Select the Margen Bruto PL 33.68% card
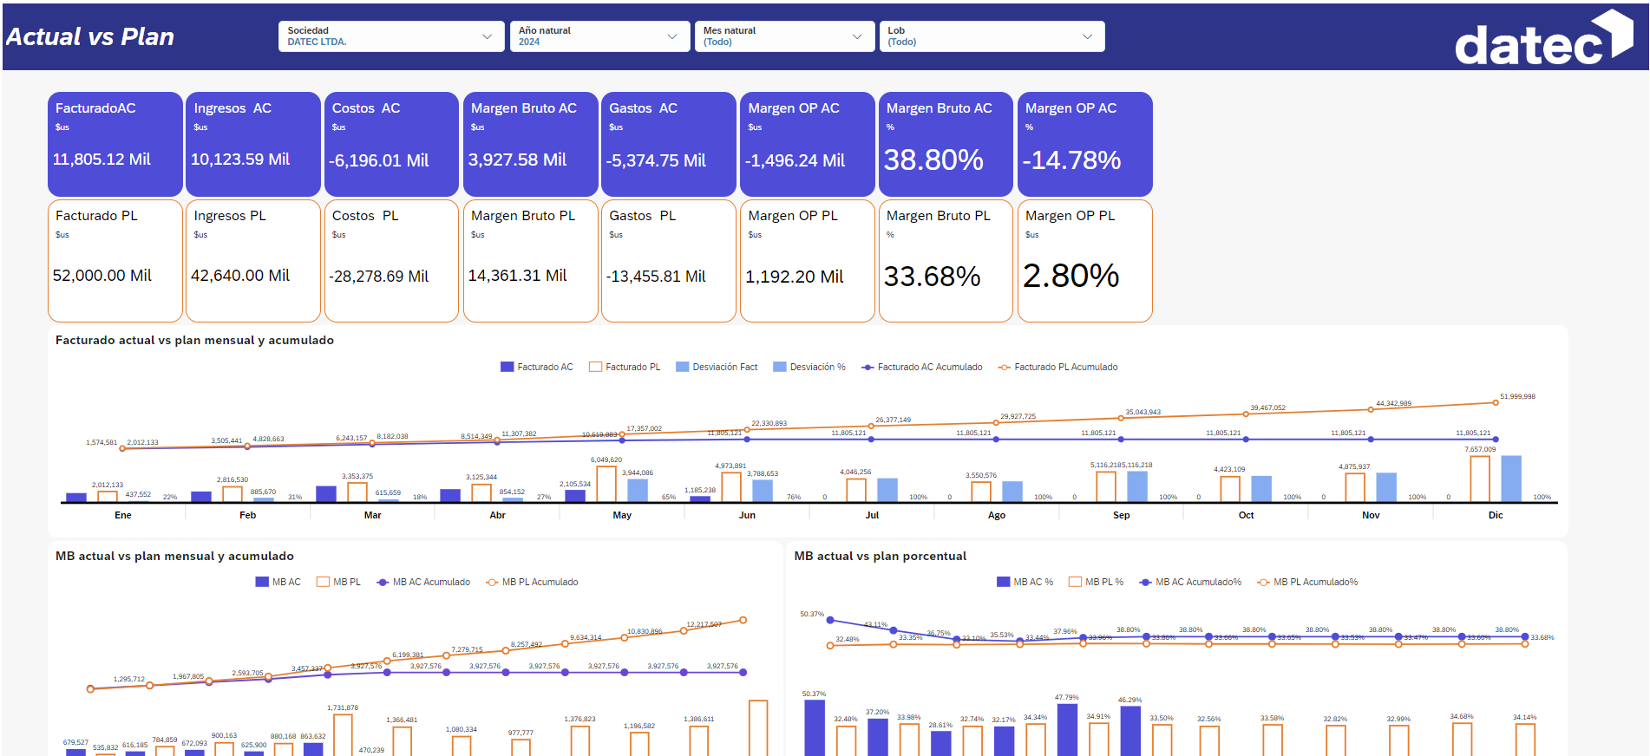The height and width of the screenshot is (756, 1650). (946, 261)
